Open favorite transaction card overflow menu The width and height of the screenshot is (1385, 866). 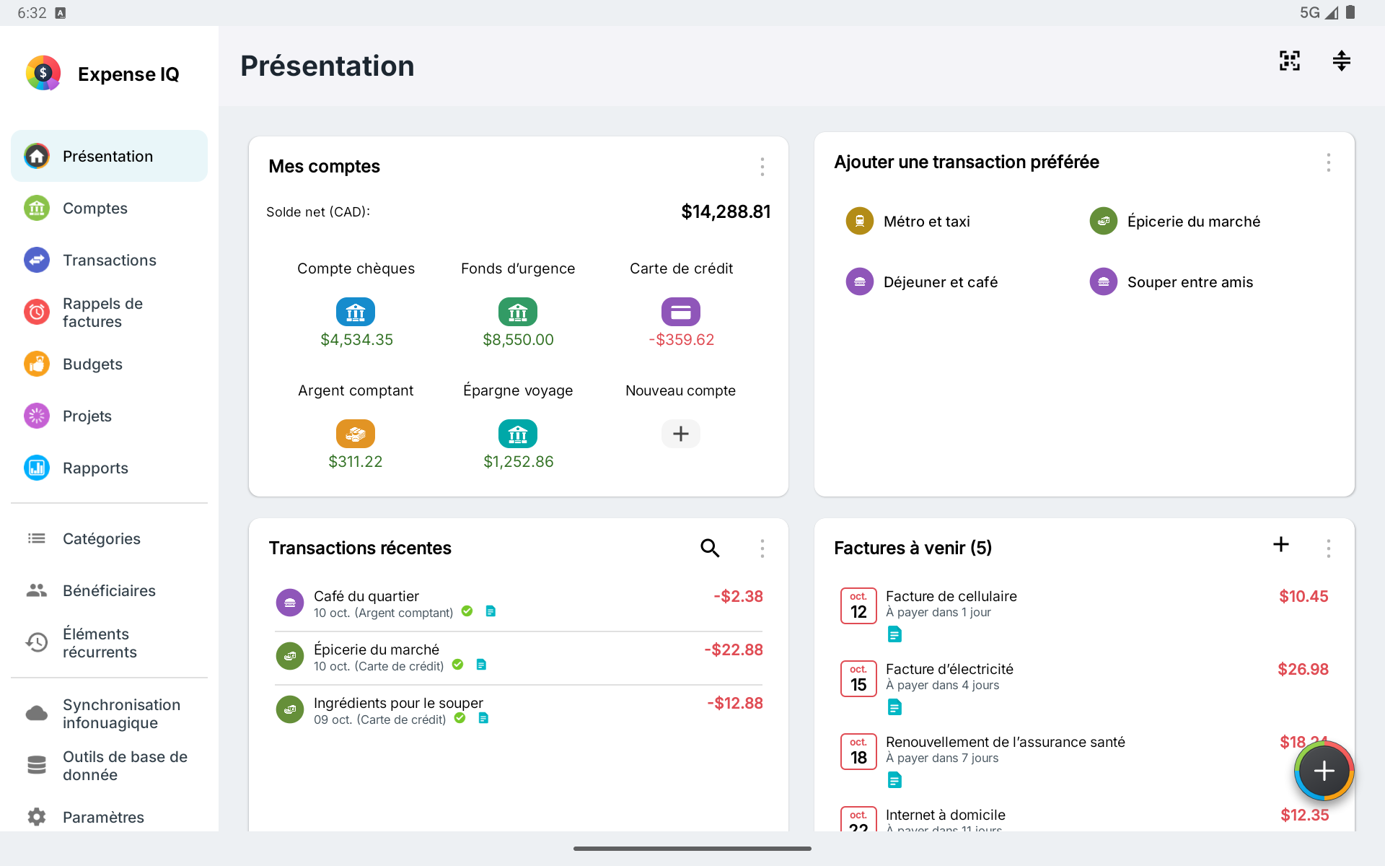tap(1328, 162)
